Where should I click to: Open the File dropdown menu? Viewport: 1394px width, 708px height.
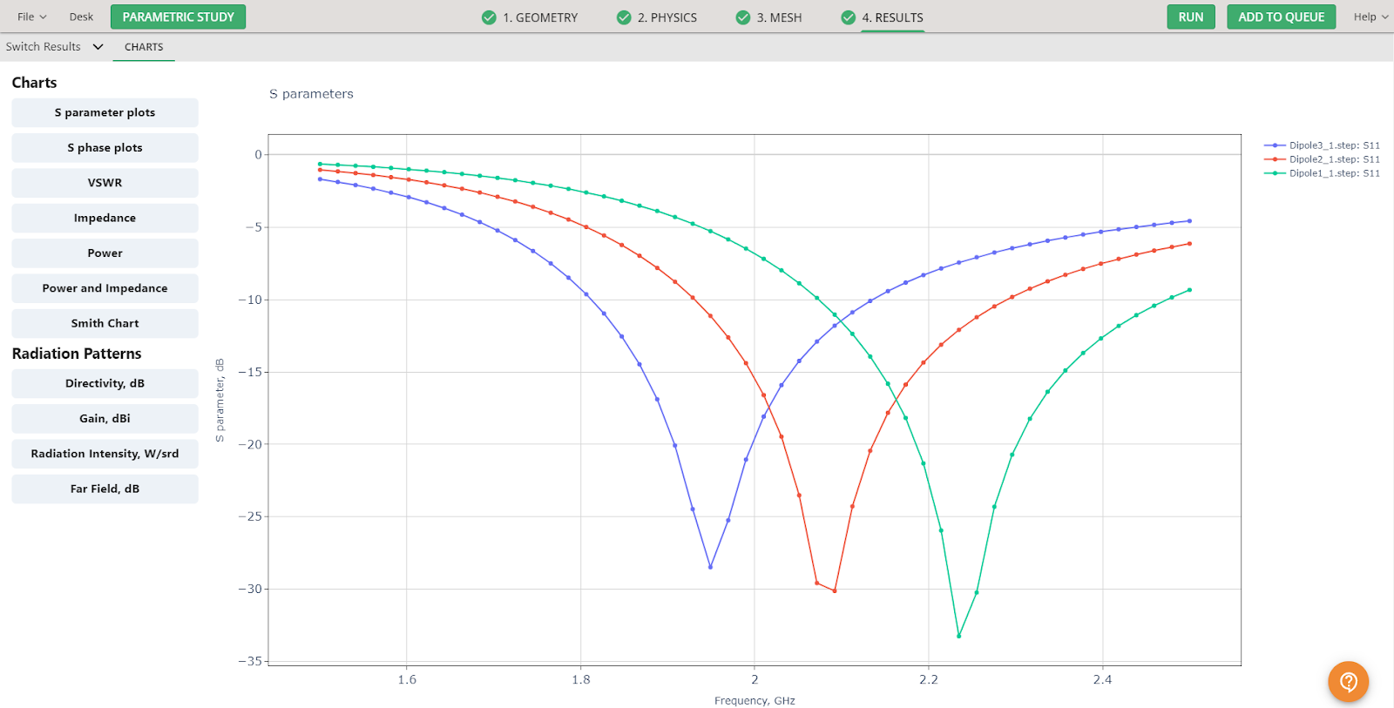[x=31, y=17]
